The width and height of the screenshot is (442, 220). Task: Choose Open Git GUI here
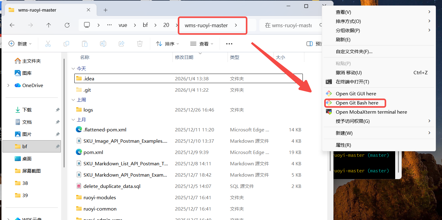379,94
